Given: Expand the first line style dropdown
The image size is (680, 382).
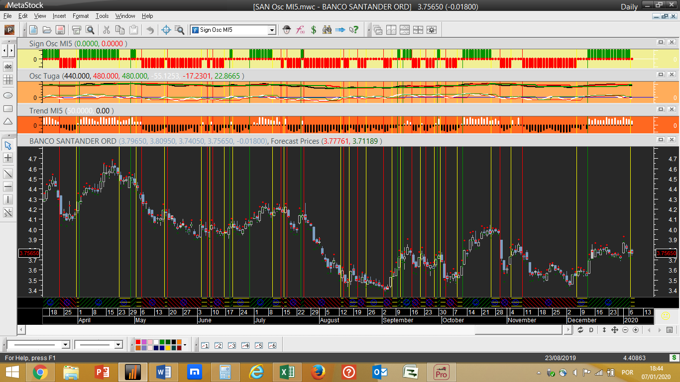Looking at the screenshot, I should coord(65,345).
